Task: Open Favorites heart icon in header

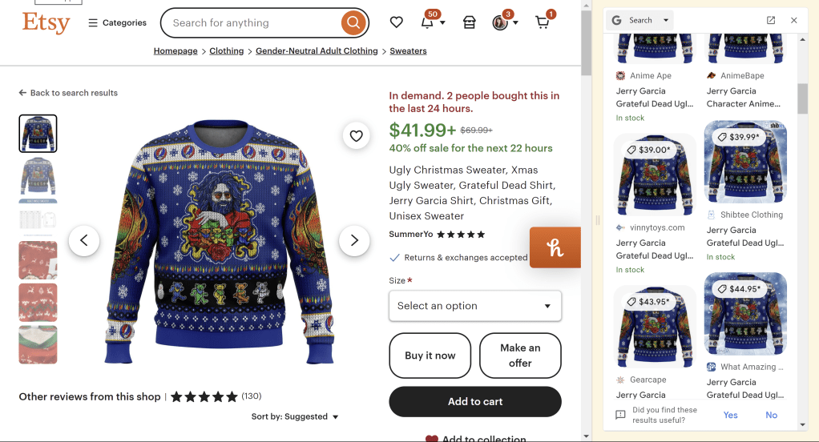Action: pyautogui.click(x=397, y=22)
